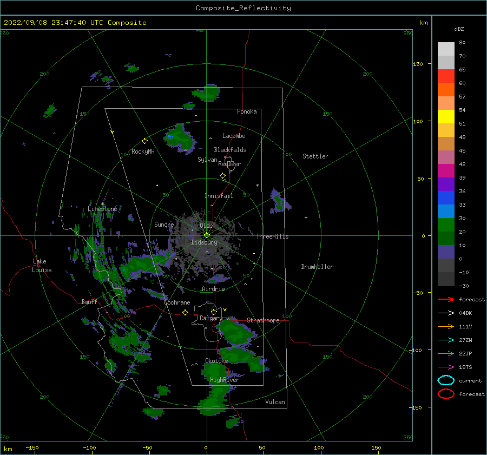This screenshot has width=487, height=455.
Task: Click the Ponoka city label
Action: pyautogui.click(x=247, y=111)
